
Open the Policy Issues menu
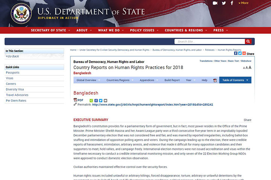point(144,30)
